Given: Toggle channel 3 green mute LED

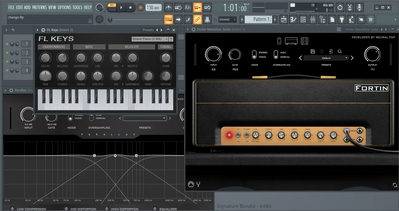Looking at the screenshot, I should (x=7, y=61).
